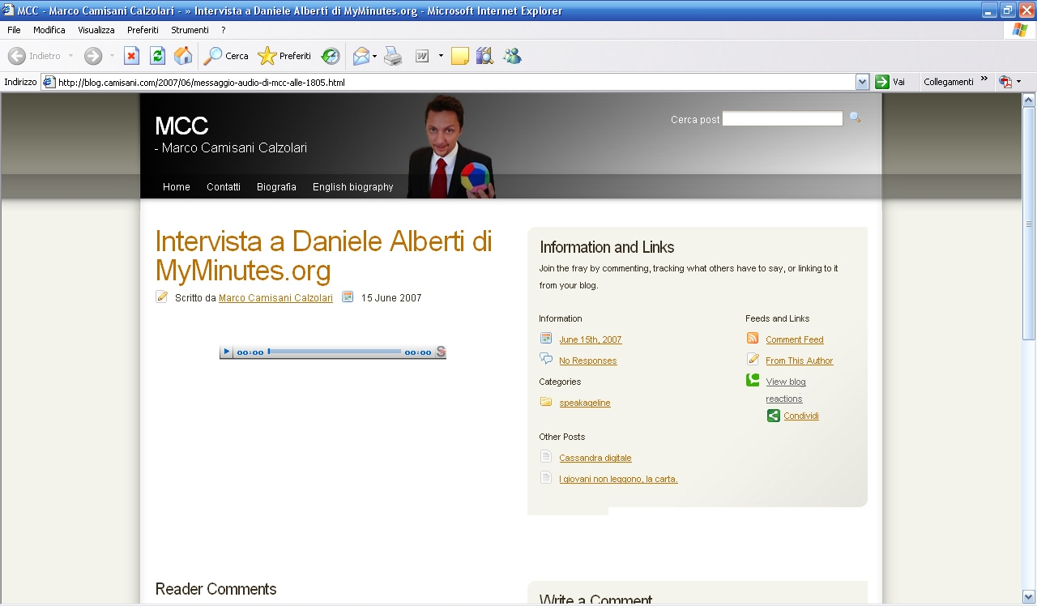This screenshot has height=606, width=1037.
Task: Click calendar icon beside June 15th, 2007
Action: (x=546, y=339)
